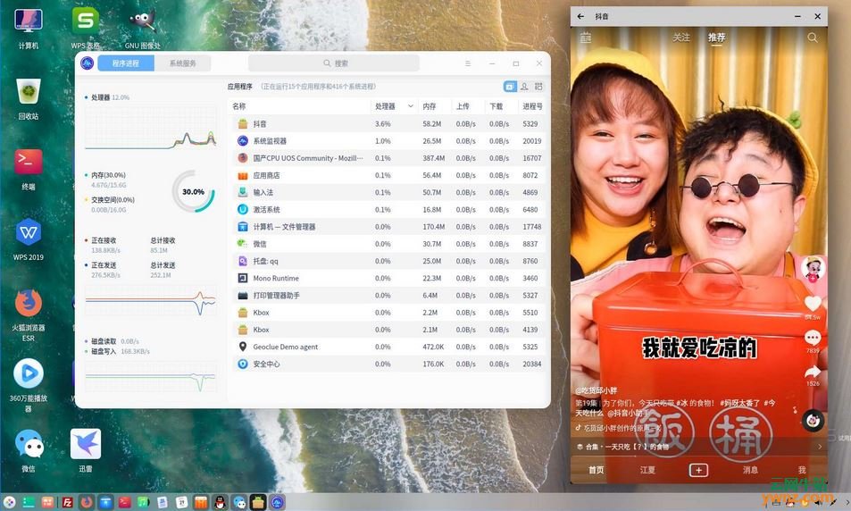The width and height of the screenshot is (851, 511).
Task: Open the 江夏 tab in 抖音 bottom bar
Action: tap(647, 470)
